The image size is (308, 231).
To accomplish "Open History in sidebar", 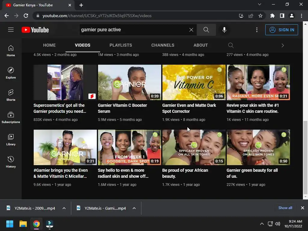I will point(11,162).
